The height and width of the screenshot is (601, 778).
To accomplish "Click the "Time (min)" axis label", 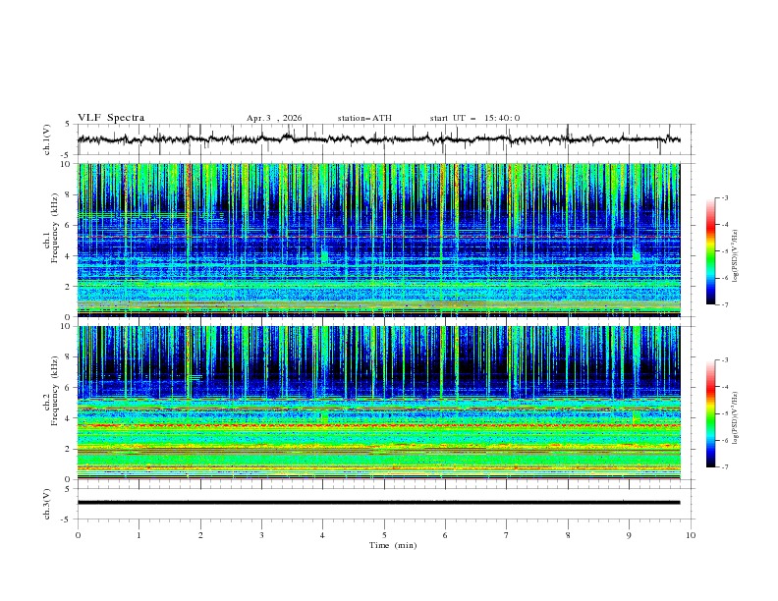I will click(393, 545).
